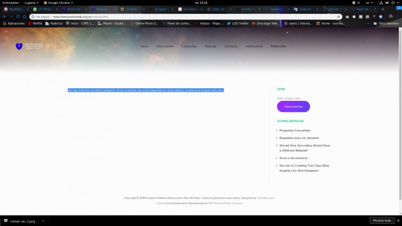This screenshot has height=226, width=402.
Task: Open the Netflix bookmark
Action: tap(35, 23)
